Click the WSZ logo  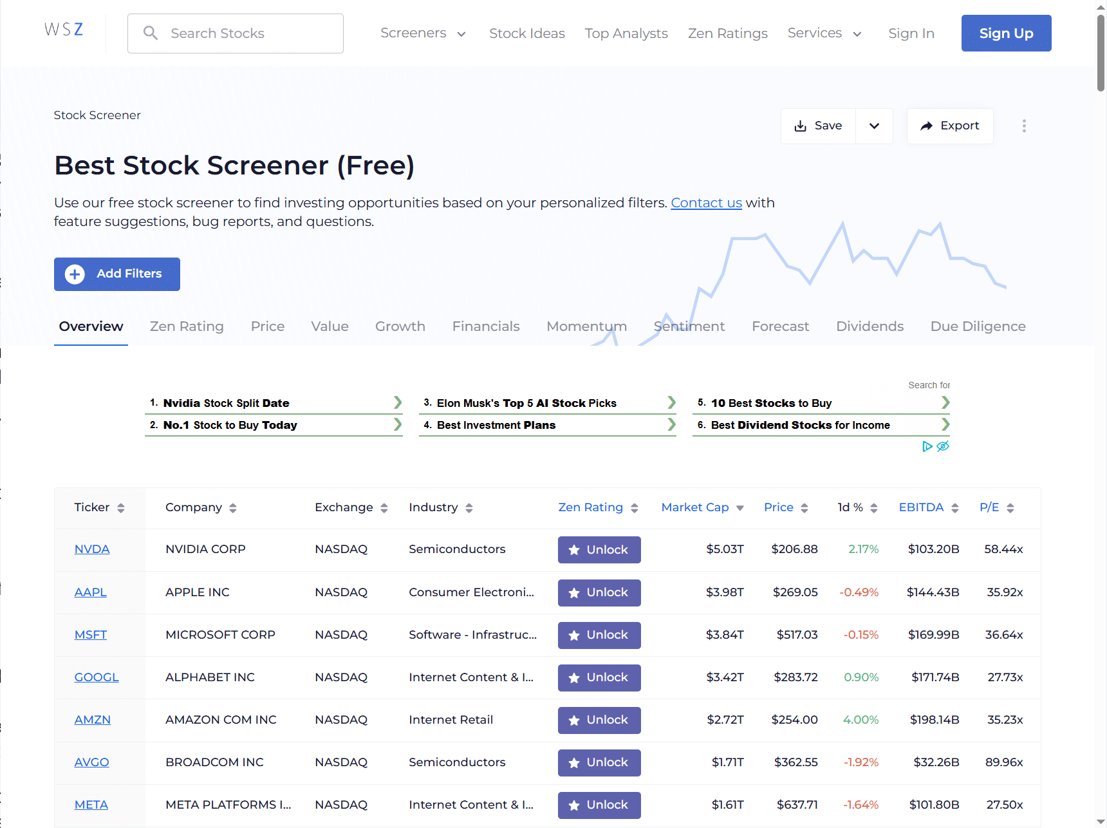pos(63,28)
